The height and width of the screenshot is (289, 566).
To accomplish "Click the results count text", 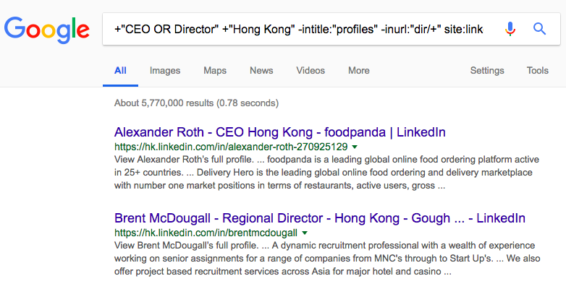I will coord(196,103).
